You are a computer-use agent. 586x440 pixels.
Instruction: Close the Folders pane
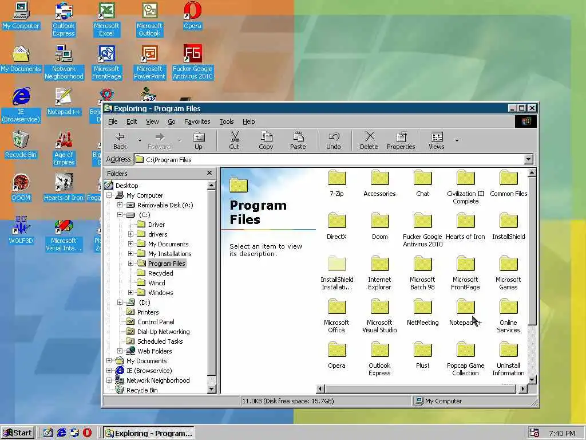point(209,173)
